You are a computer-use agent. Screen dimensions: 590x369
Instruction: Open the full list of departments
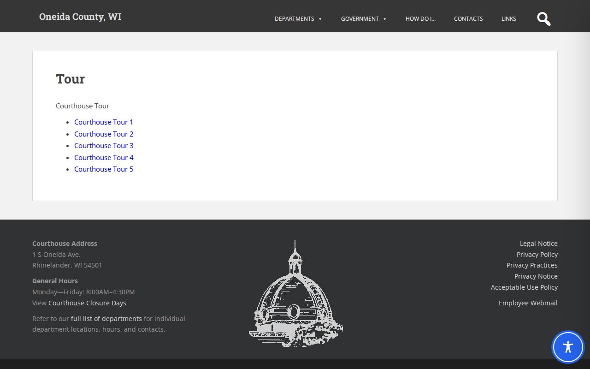pos(106,319)
